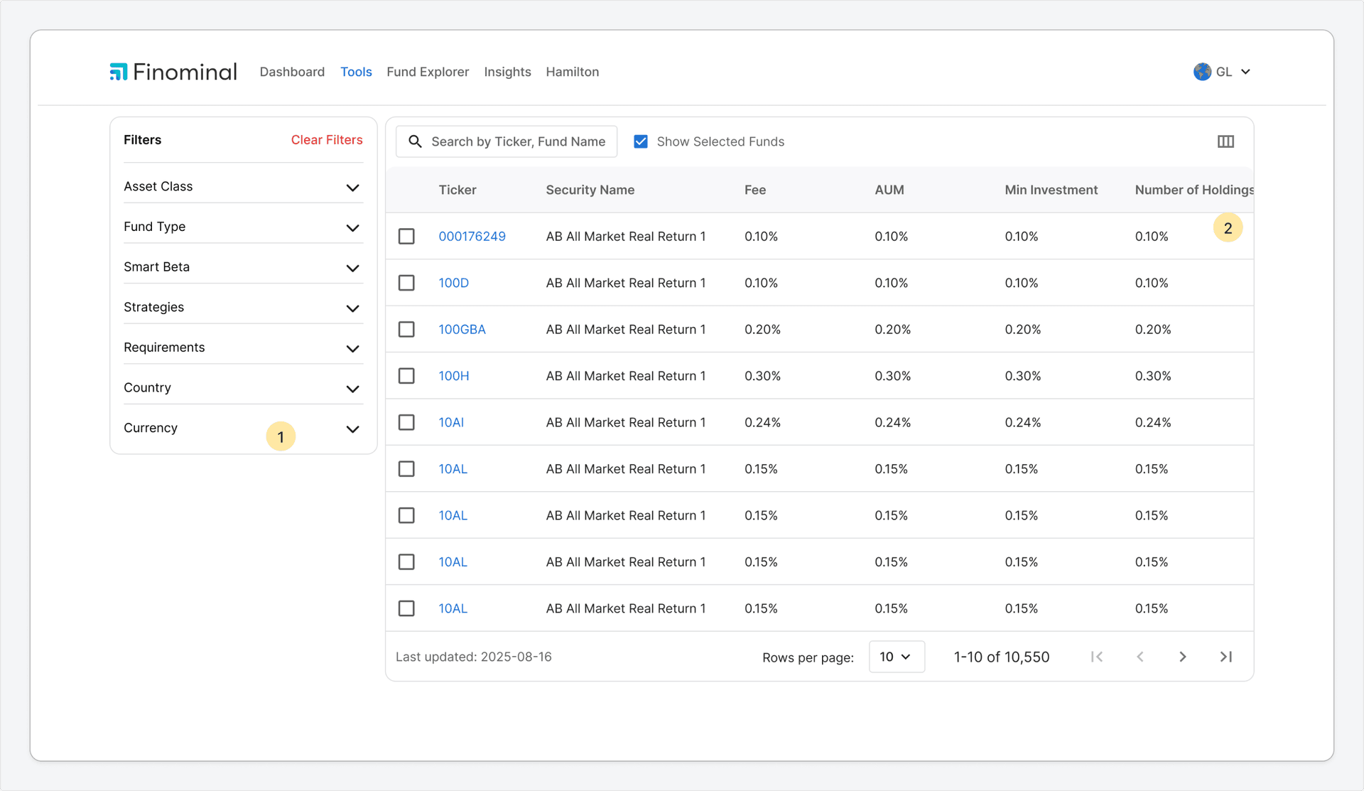Click the Filters panel heading
Viewport: 1364px width, 791px height.
click(x=142, y=140)
